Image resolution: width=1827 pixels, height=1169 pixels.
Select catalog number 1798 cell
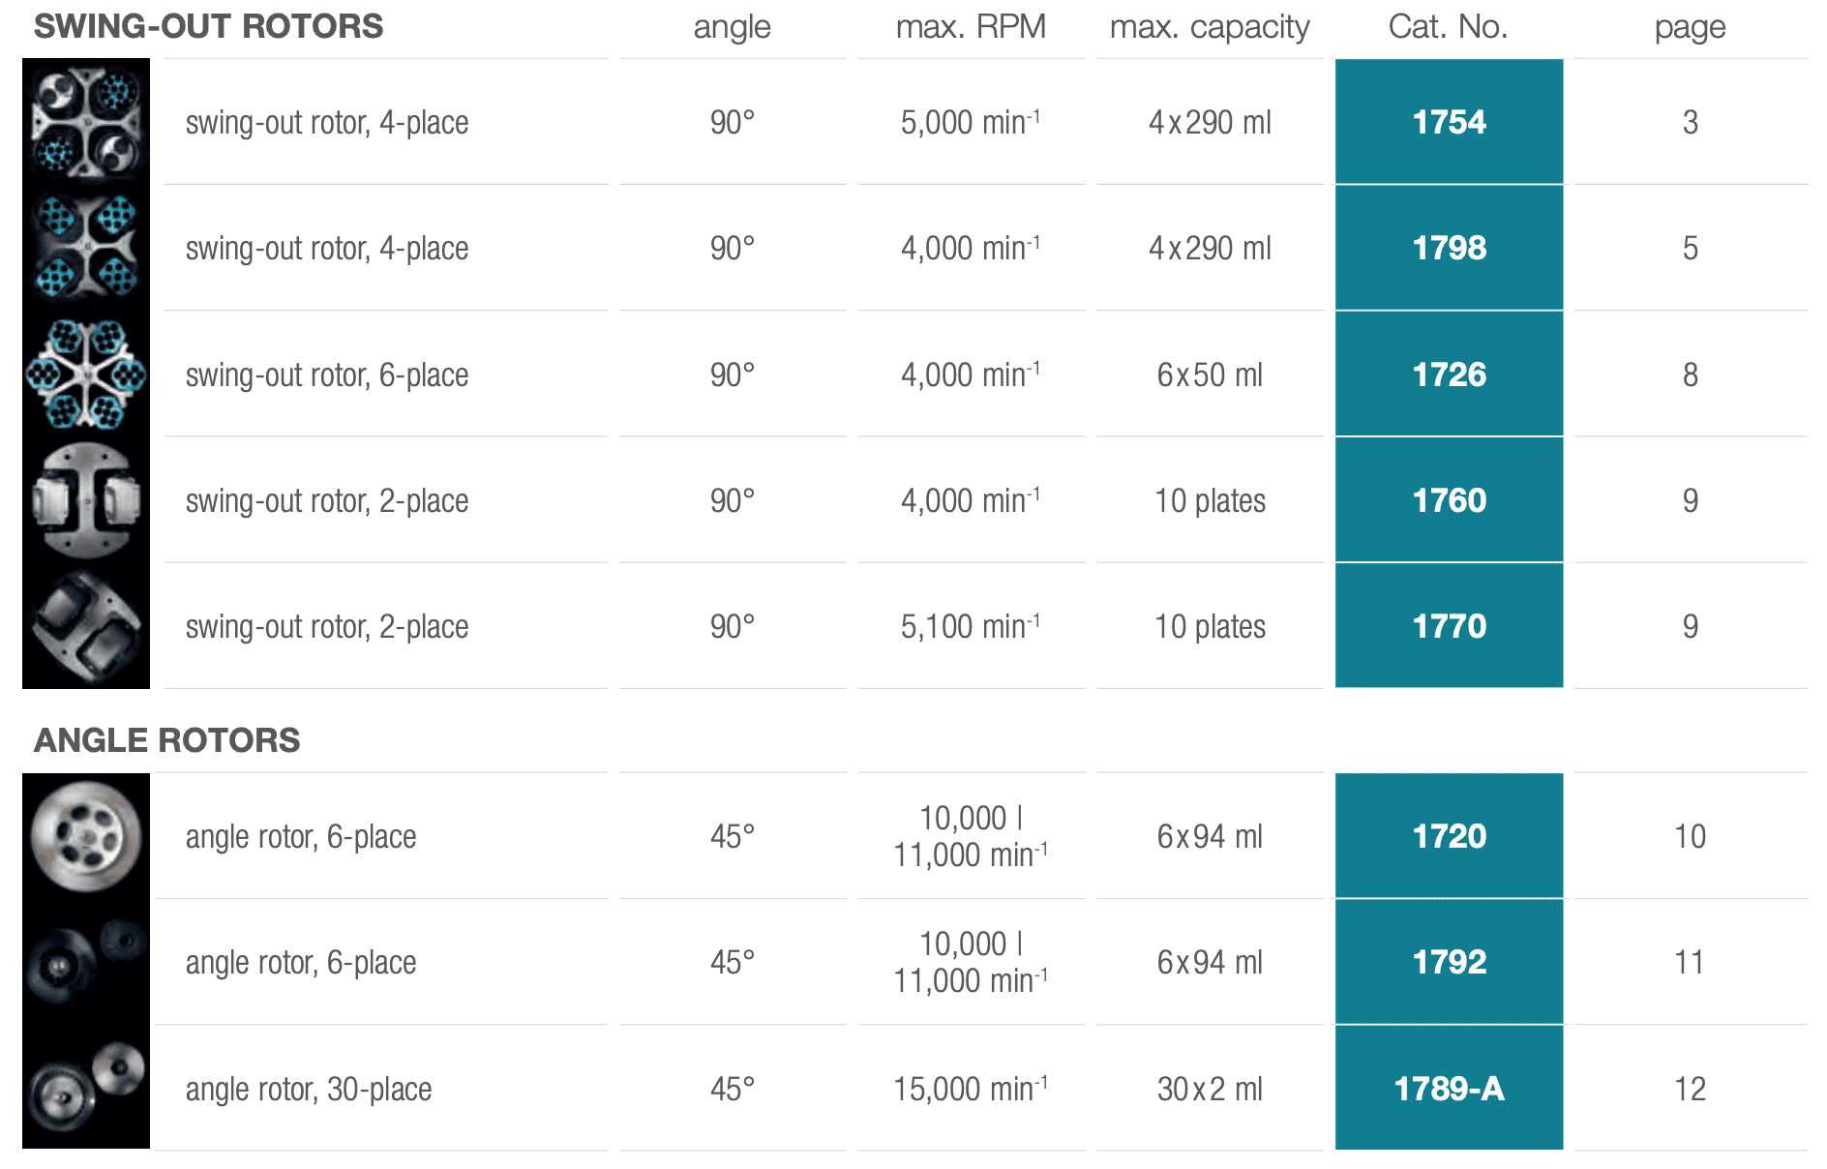coord(1449,248)
